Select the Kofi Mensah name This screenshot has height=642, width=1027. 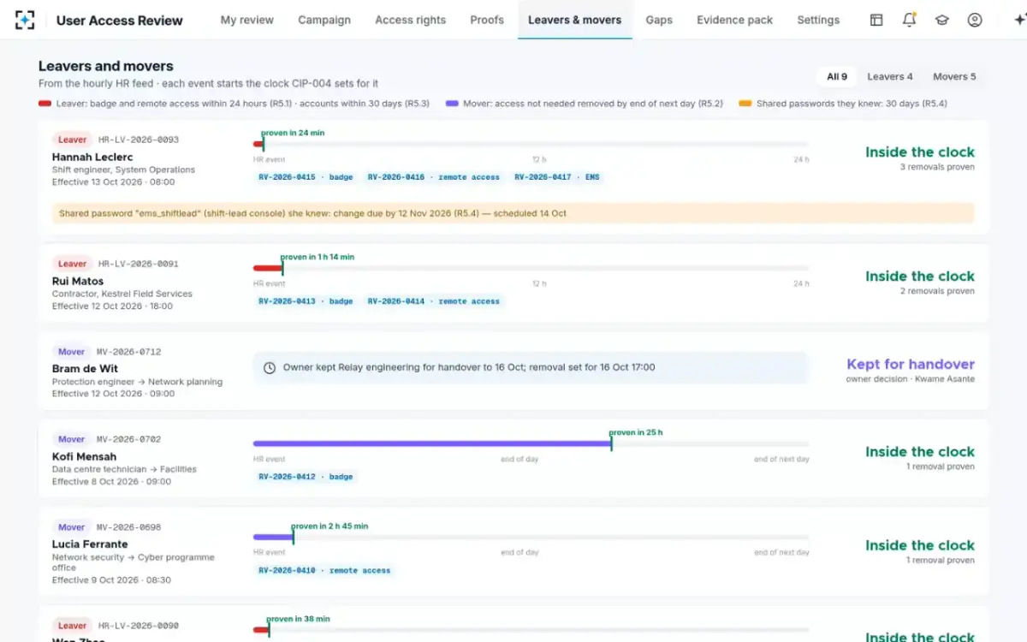click(x=84, y=456)
